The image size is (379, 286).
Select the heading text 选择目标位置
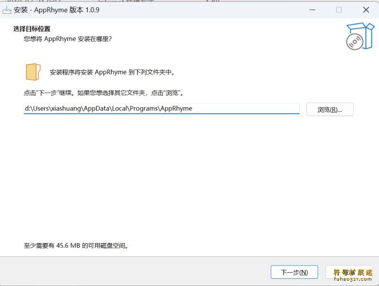pos(32,29)
